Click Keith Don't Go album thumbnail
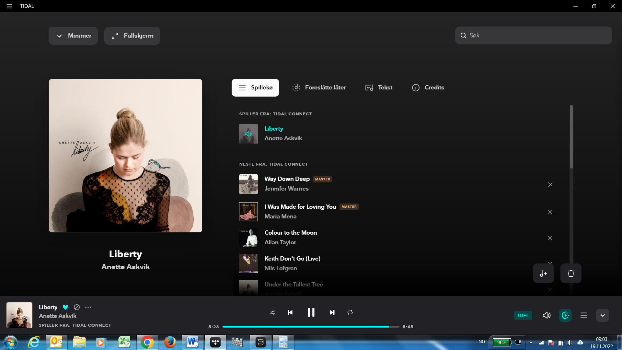 click(x=248, y=263)
